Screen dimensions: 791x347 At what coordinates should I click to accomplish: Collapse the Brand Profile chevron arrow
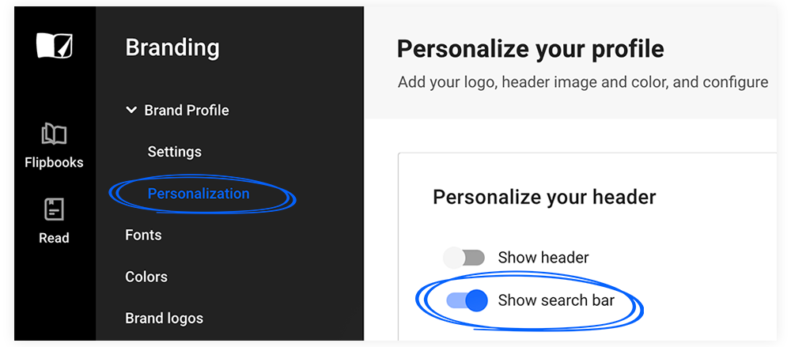tap(131, 110)
